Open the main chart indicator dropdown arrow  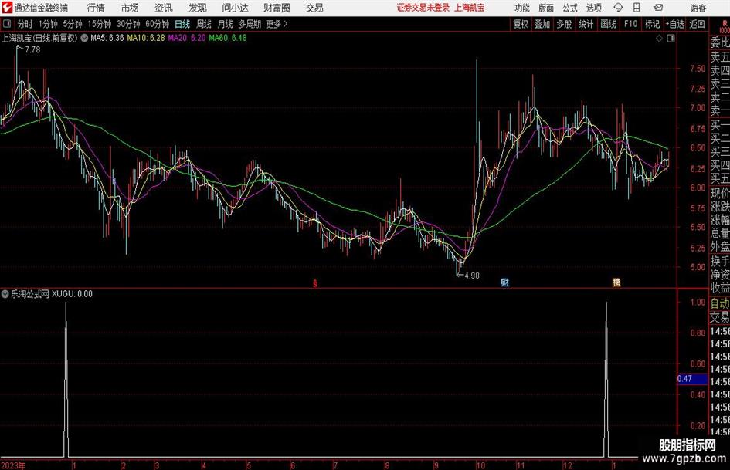pyautogui.click(x=84, y=38)
